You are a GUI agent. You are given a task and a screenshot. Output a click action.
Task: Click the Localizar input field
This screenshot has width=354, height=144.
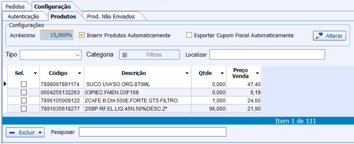click(267, 55)
